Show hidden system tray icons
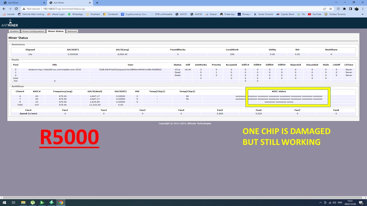 tap(321, 203)
